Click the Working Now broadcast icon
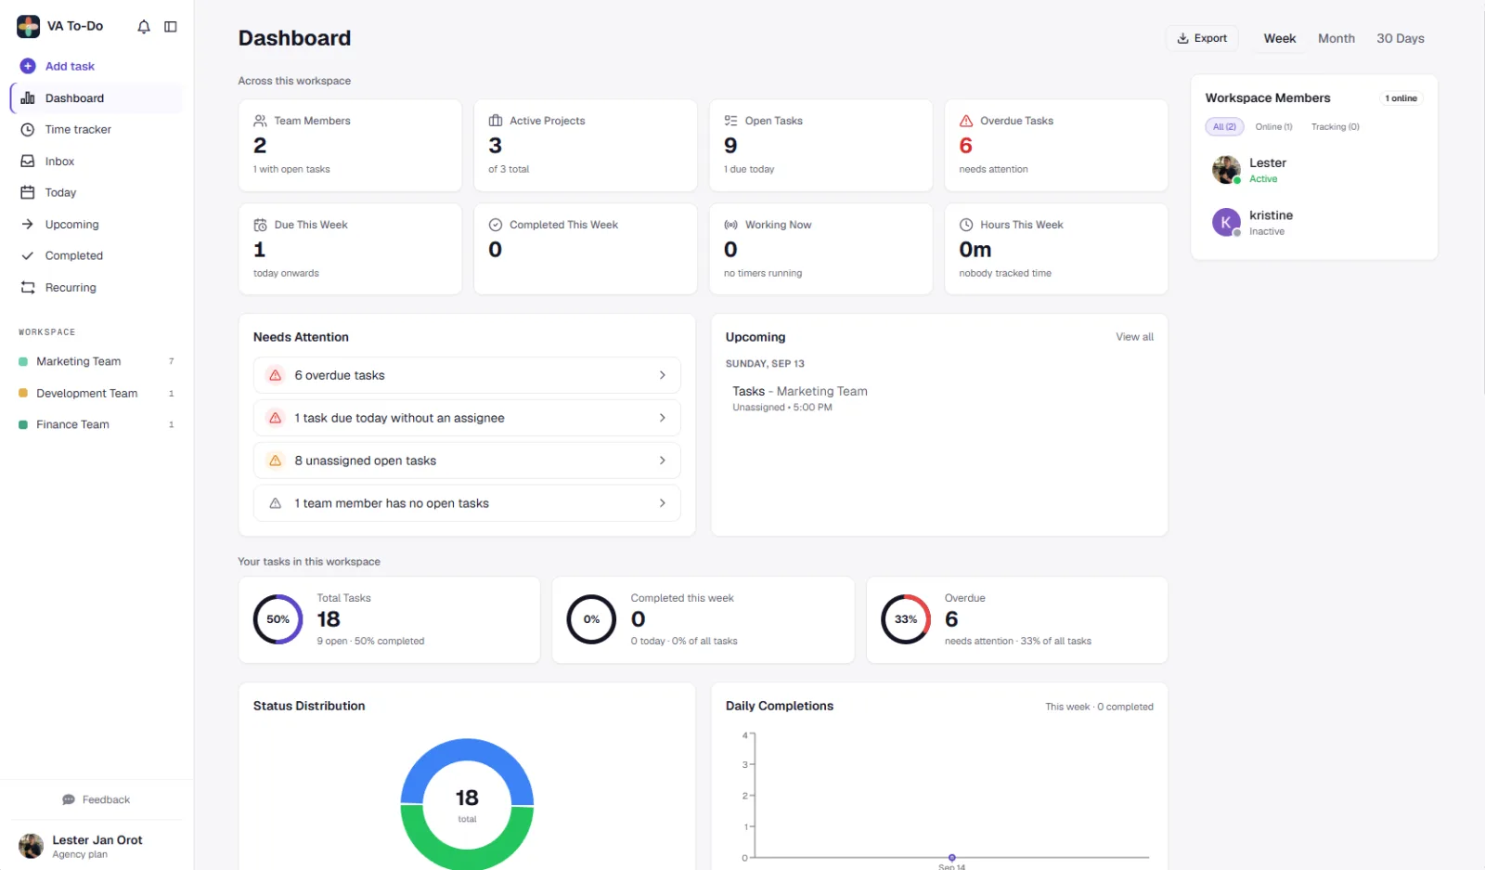1485x870 pixels. [731, 225]
